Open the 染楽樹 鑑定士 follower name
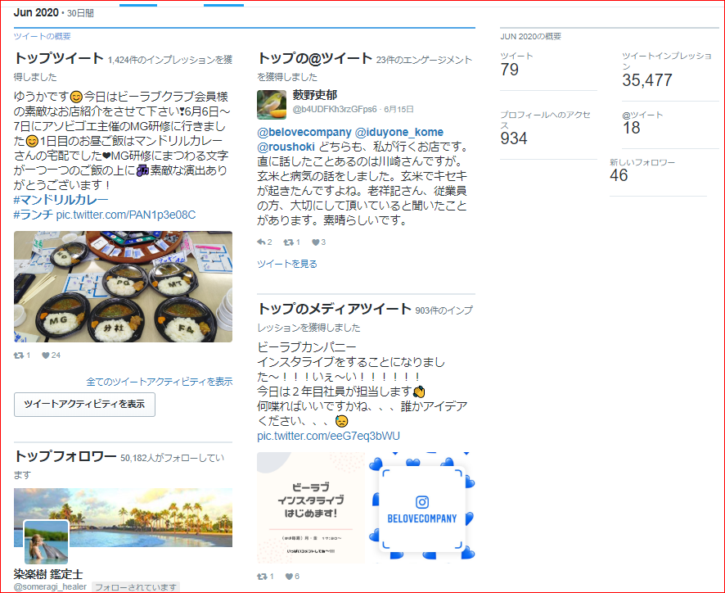725x593 pixels. point(48,574)
